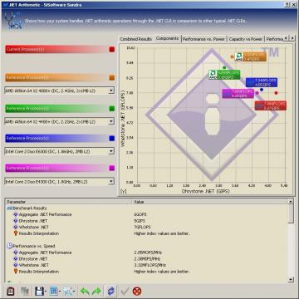299x299 pixels.
Task: Open the save icon's dropdown arrow
Action: tap(46, 292)
